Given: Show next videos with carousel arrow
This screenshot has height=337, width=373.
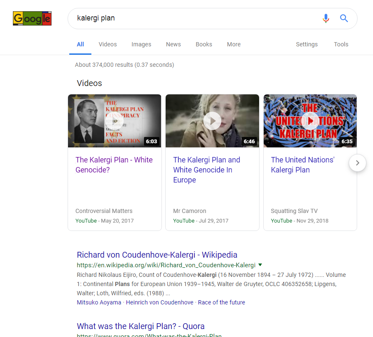Looking at the screenshot, I should click(357, 163).
